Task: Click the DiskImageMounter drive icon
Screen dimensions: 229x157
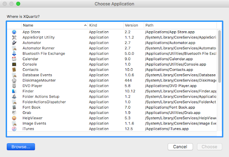Action: tap(14, 80)
